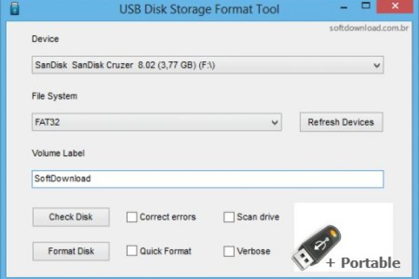Tick the Scan drive option
This screenshot has height=279, width=419.
[x=229, y=217]
